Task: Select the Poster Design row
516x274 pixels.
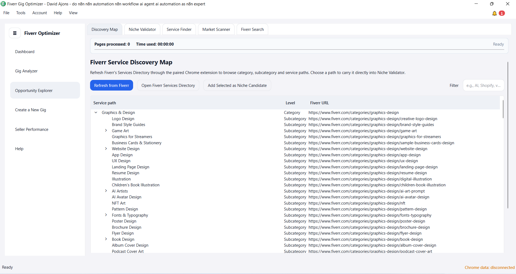Action: 295,221
